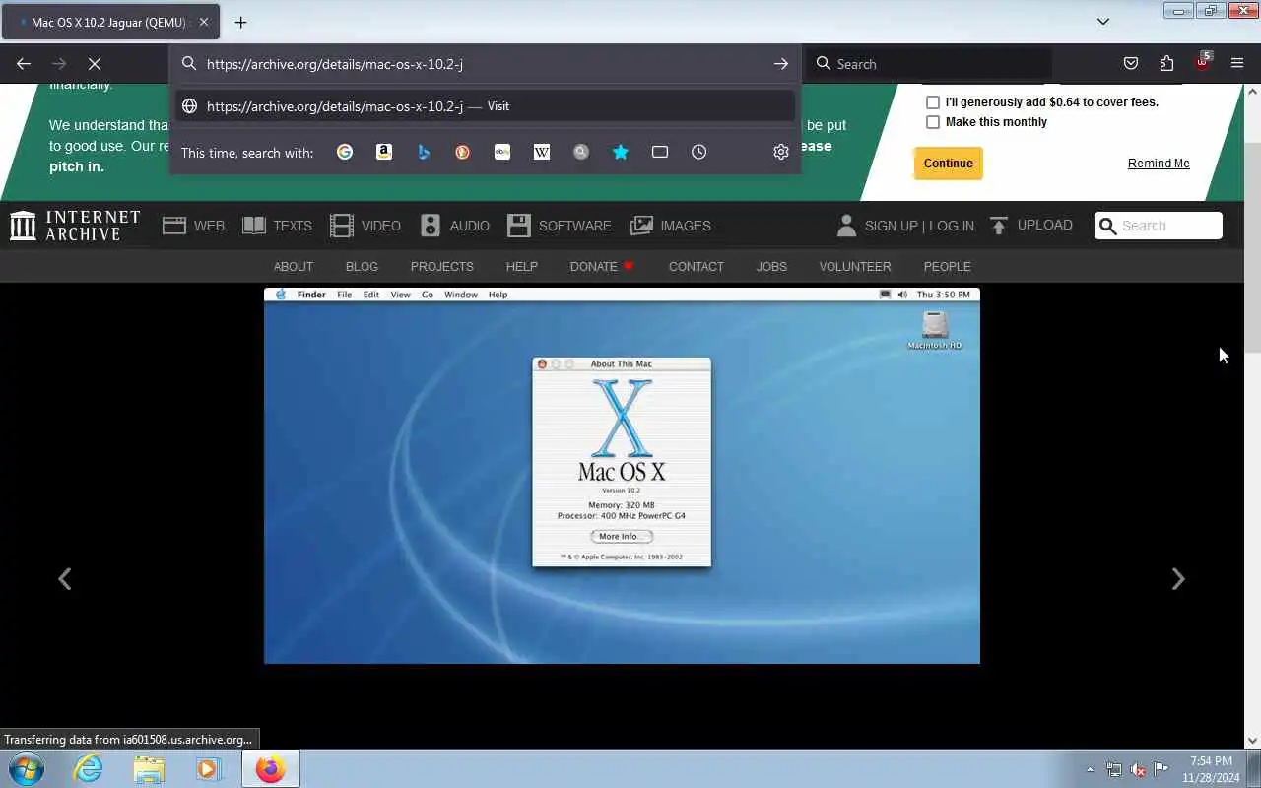The height and width of the screenshot is (788, 1261).
Task: Open the Texts section
Action: [277, 226]
